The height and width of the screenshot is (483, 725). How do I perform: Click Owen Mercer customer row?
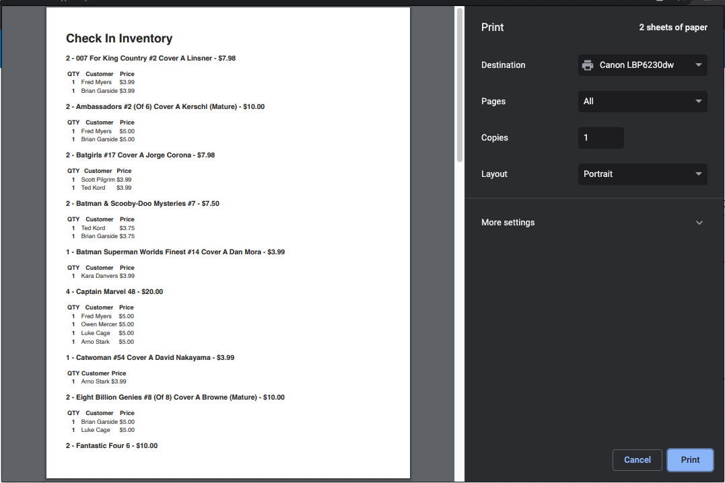(x=101, y=324)
